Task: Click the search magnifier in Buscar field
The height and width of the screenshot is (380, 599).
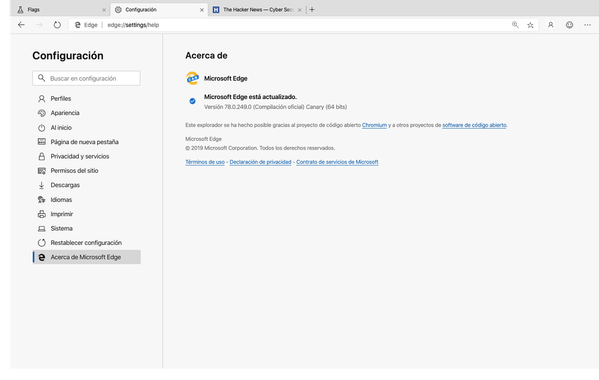Action: pos(41,78)
